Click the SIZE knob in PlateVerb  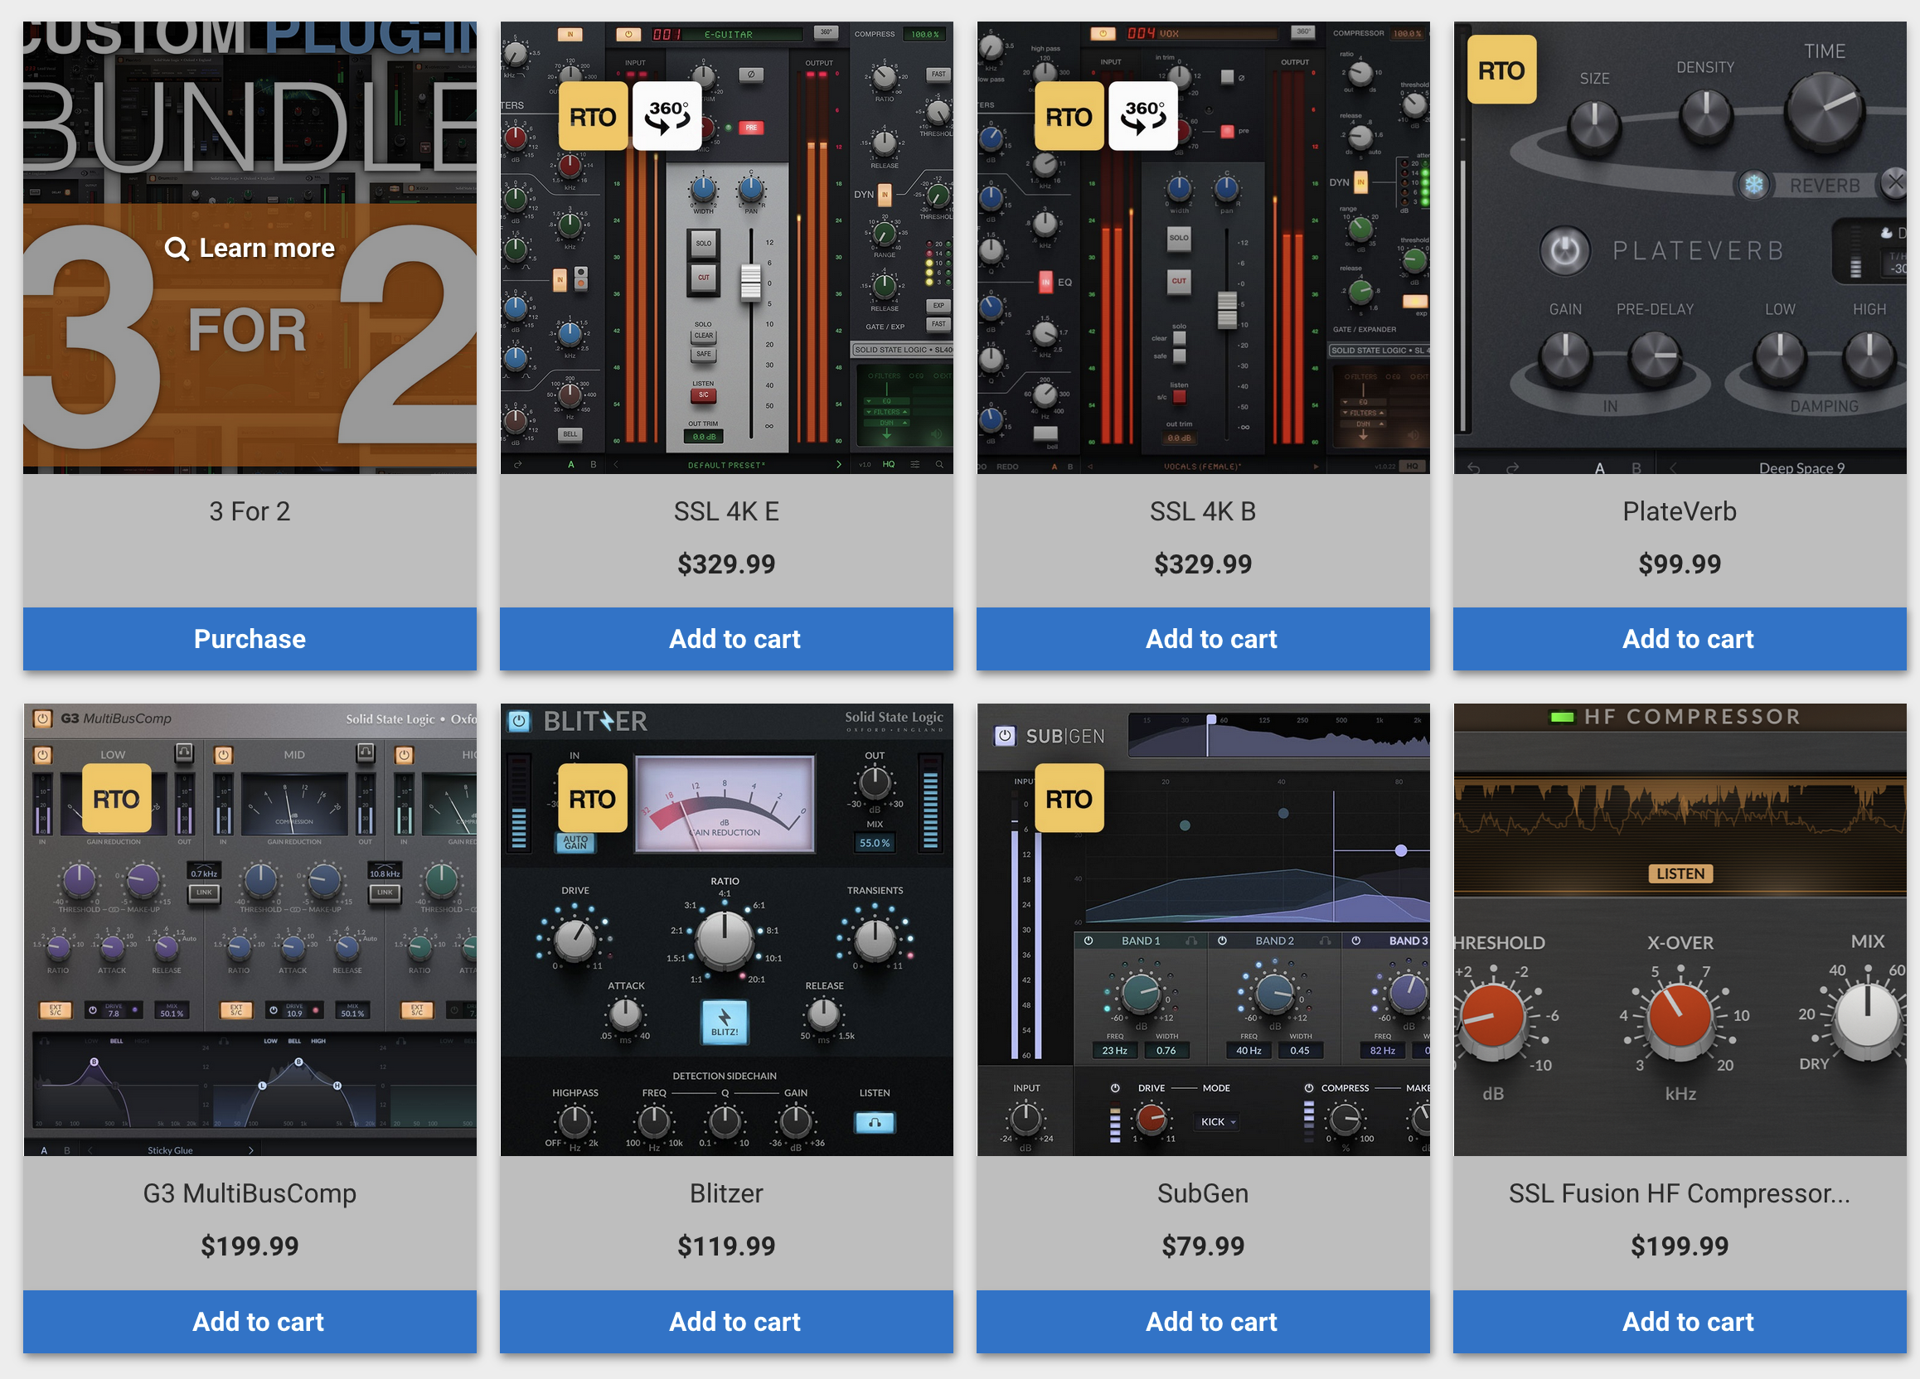[x=1594, y=126]
